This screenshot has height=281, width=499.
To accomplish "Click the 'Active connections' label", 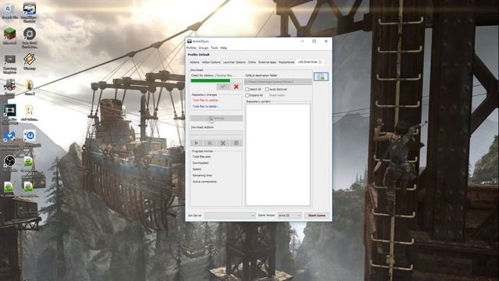I will pyautogui.click(x=204, y=182).
